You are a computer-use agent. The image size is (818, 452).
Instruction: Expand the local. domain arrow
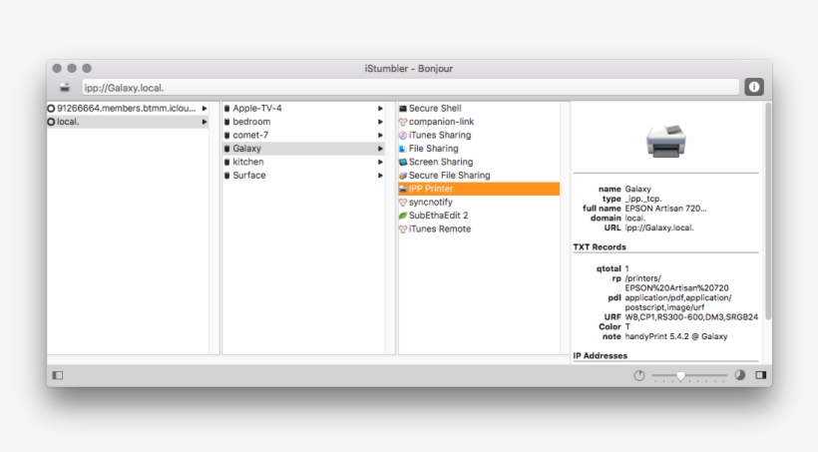(x=204, y=122)
